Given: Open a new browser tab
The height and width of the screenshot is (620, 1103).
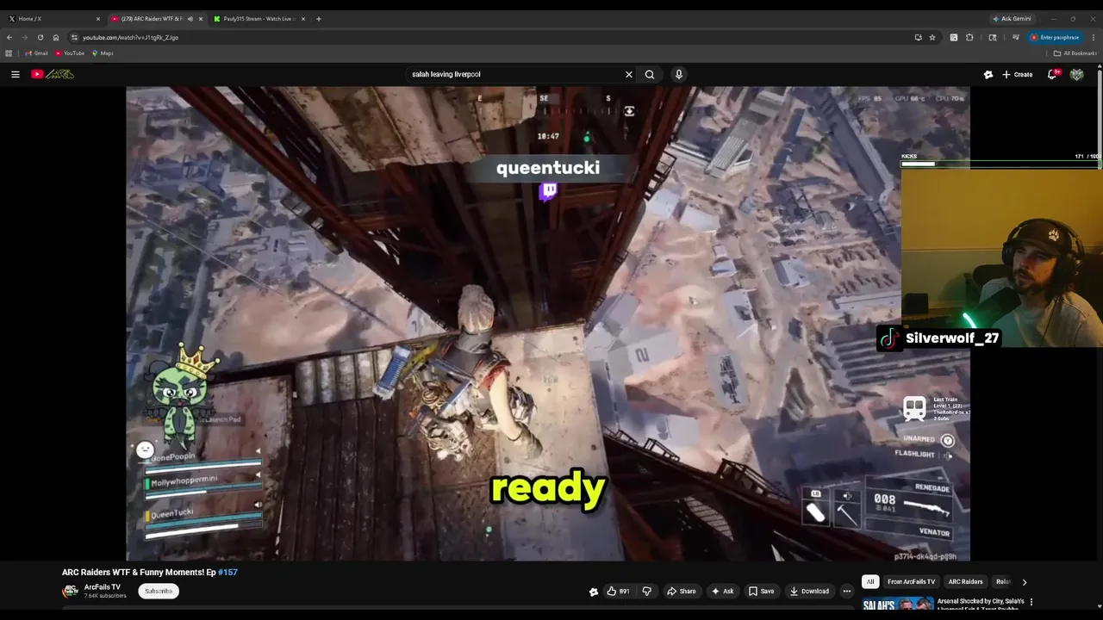Looking at the screenshot, I should 319,18.
